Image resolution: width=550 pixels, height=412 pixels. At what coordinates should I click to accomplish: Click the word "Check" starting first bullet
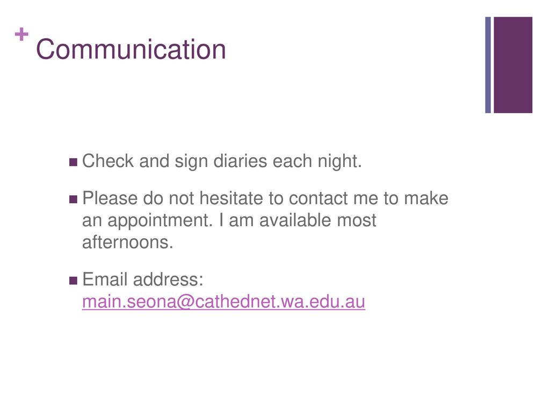coord(108,161)
